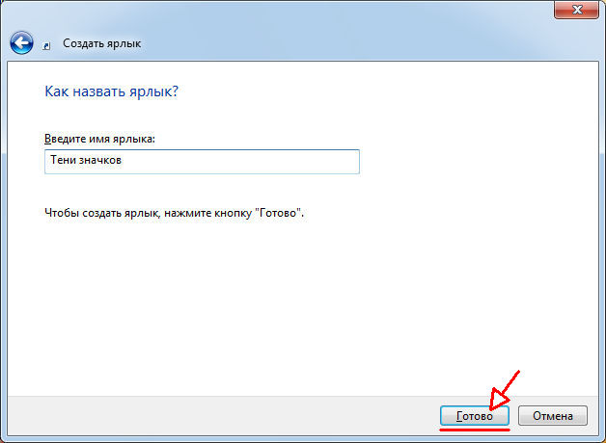Viewport: 606px width, 443px height.
Task: Go back with the blue arrow button
Action: click(21, 42)
